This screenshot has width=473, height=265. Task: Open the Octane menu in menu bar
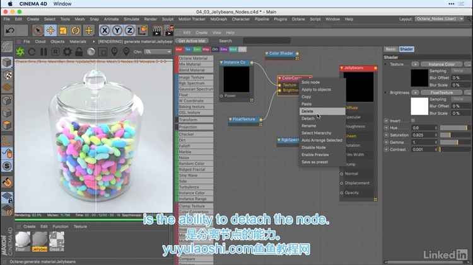coord(298,19)
